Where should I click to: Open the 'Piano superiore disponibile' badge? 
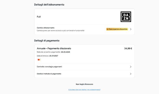pyautogui.click(x=117, y=29)
